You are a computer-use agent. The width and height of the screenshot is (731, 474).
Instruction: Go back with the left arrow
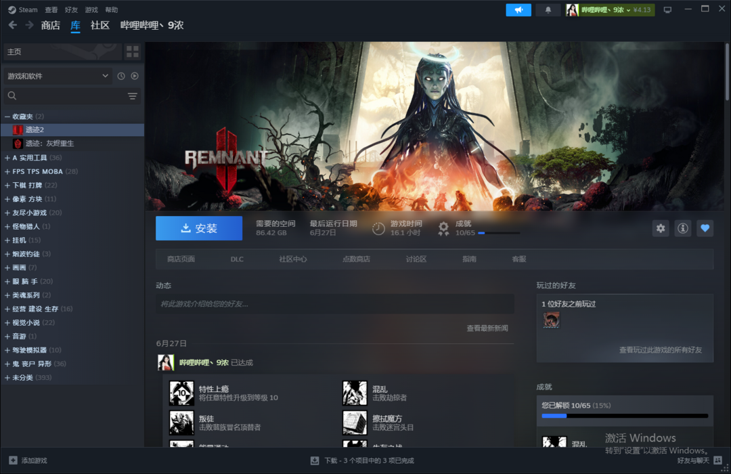(x=13, y=25)
